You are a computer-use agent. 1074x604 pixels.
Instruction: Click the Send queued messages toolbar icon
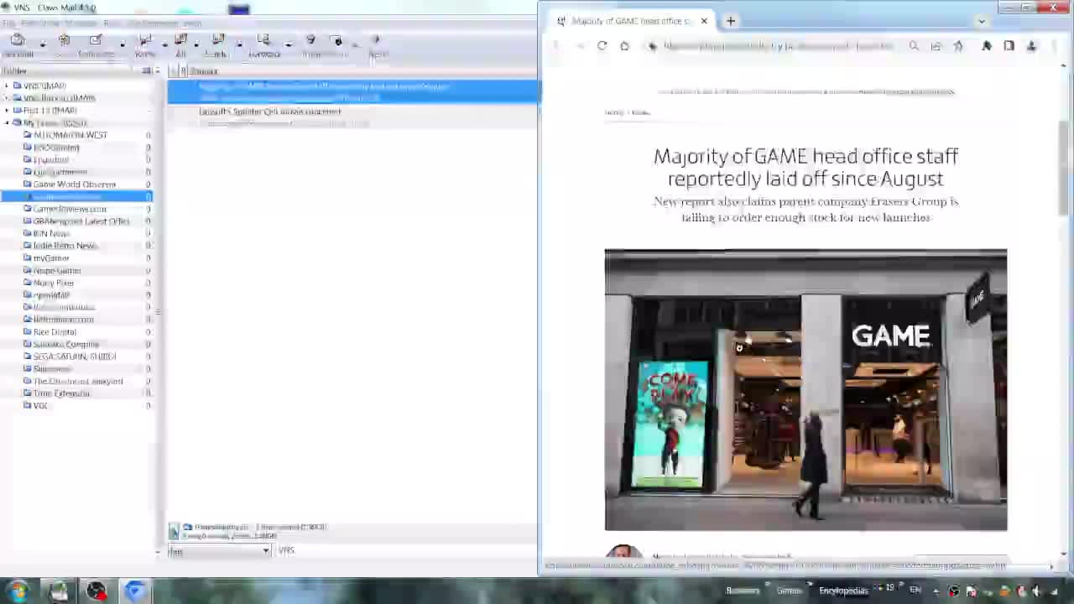[x=64, y=44]
